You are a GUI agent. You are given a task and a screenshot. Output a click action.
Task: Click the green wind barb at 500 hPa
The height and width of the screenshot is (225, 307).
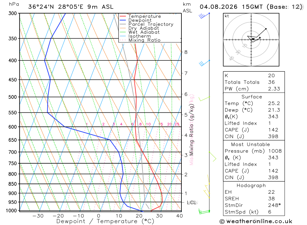[204, 99]
